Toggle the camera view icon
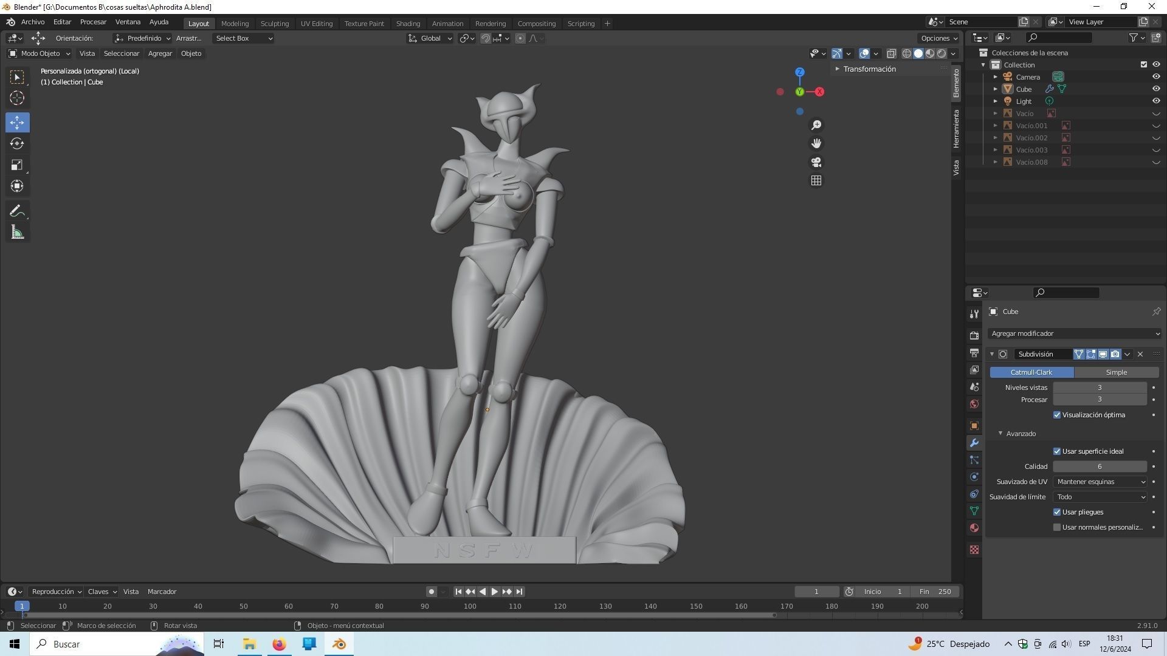Image resolution: width=1167 pixels, height=656 pixels. [816, 162]
